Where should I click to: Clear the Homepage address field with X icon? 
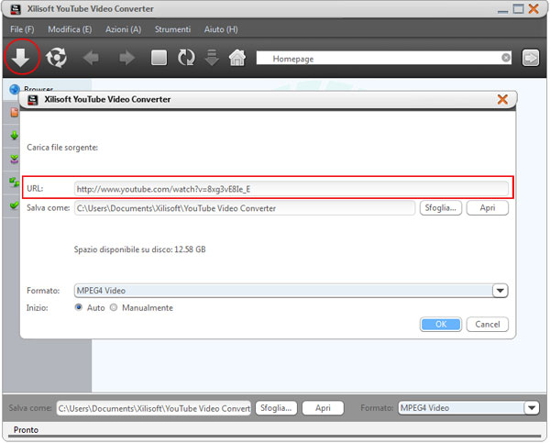pos(505,58)
